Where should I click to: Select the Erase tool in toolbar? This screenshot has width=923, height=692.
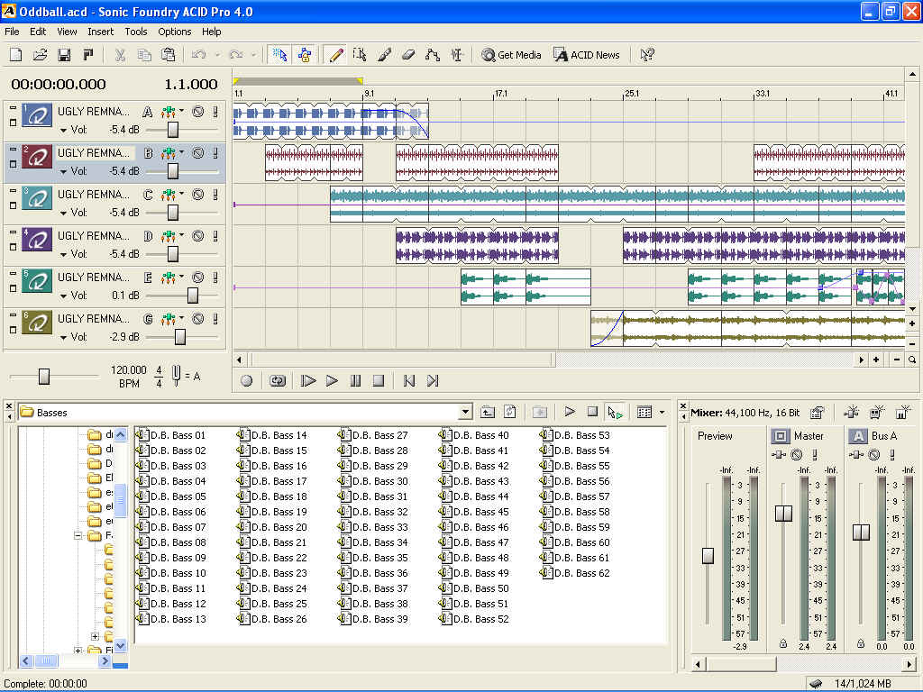(407, 55)
